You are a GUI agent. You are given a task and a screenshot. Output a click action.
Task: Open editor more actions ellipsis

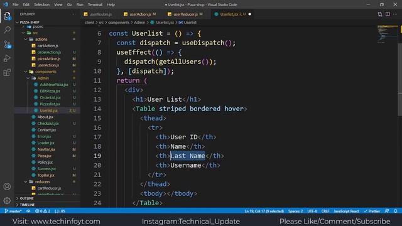click(395, 14)
